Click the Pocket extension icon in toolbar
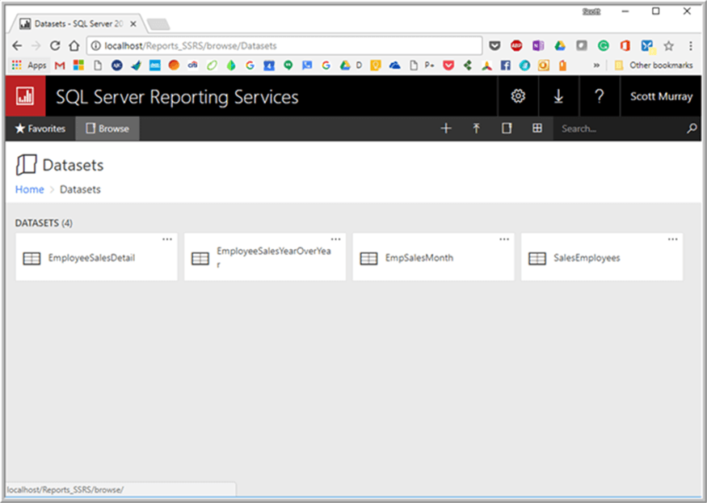This screenshot has height=503, width=707. [x=494, y=45]
